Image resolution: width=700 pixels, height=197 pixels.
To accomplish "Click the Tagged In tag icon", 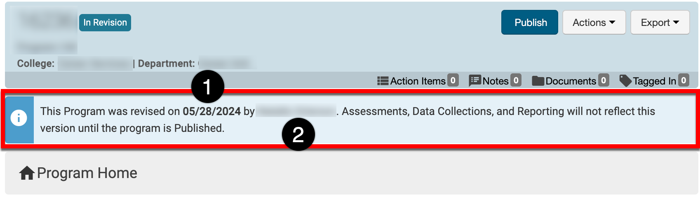I will pyautogui.click(x=625, y=81).
